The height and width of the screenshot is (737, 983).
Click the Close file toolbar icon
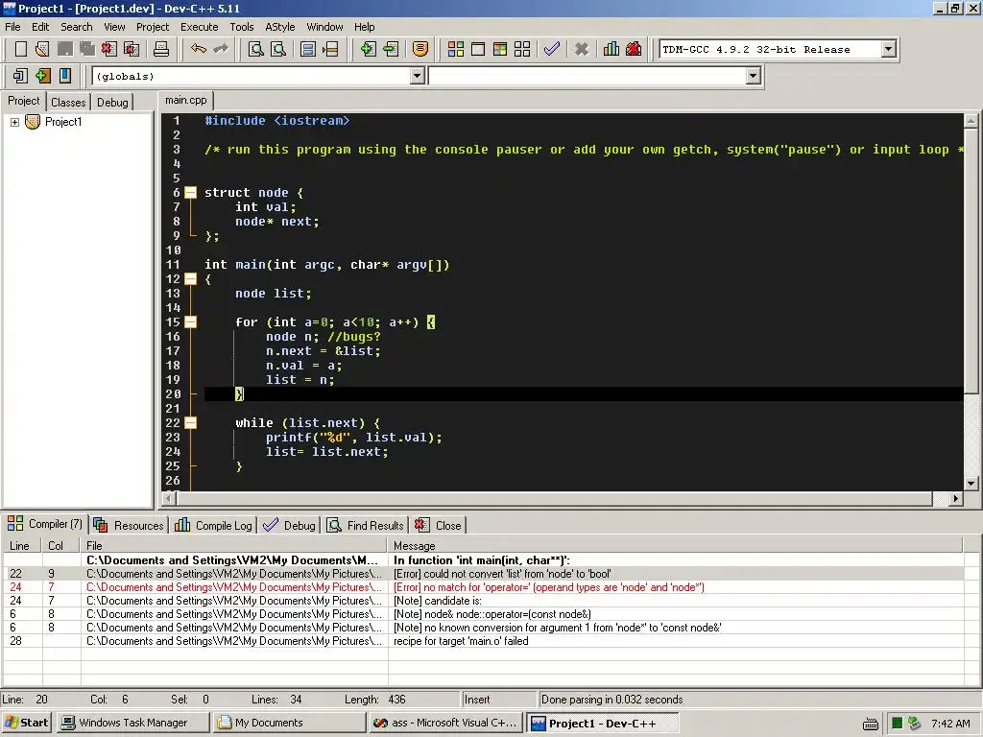[x=109, y=49]
